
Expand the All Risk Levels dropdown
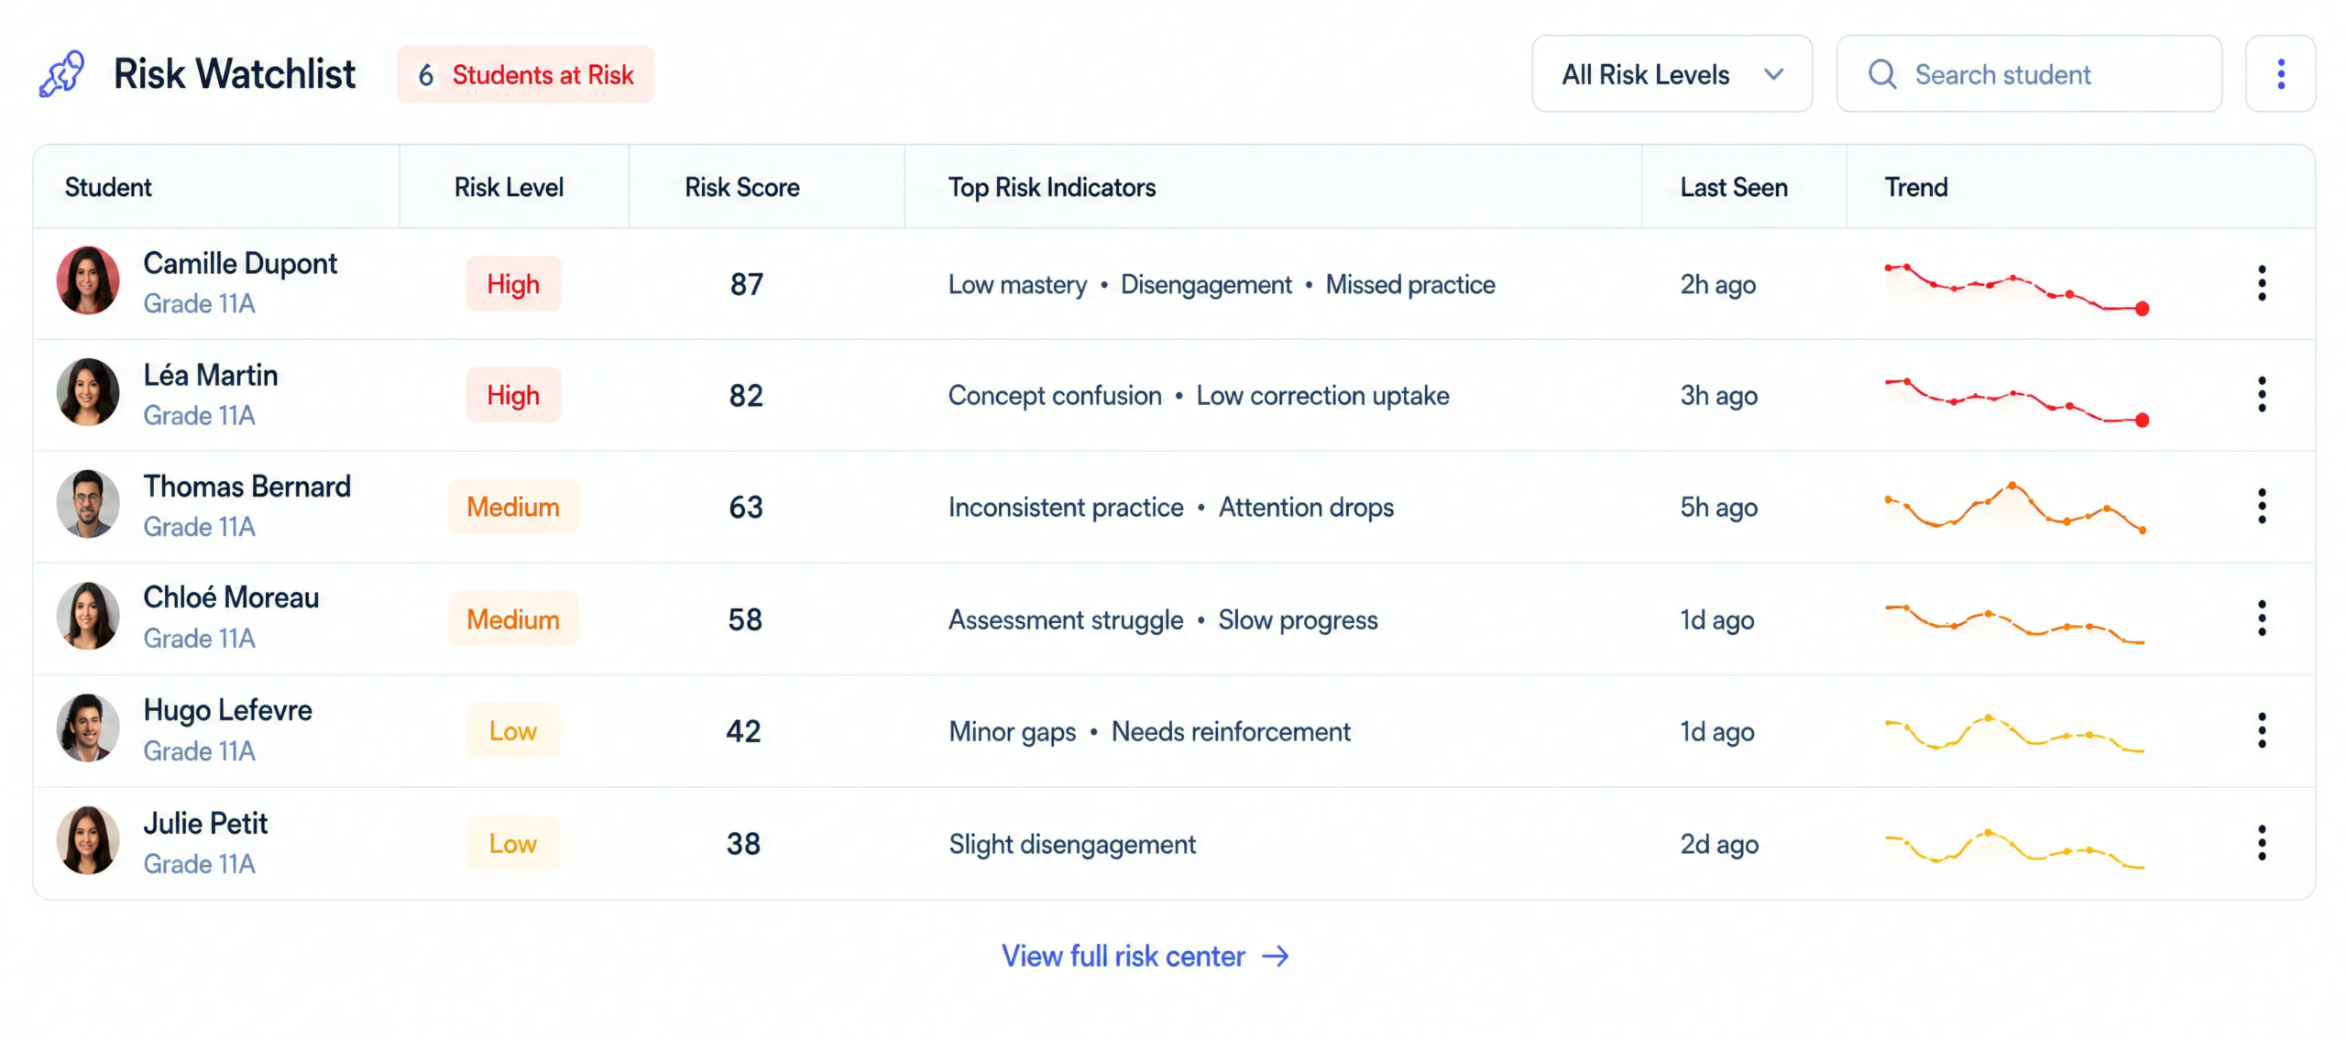click(1672, 74)
